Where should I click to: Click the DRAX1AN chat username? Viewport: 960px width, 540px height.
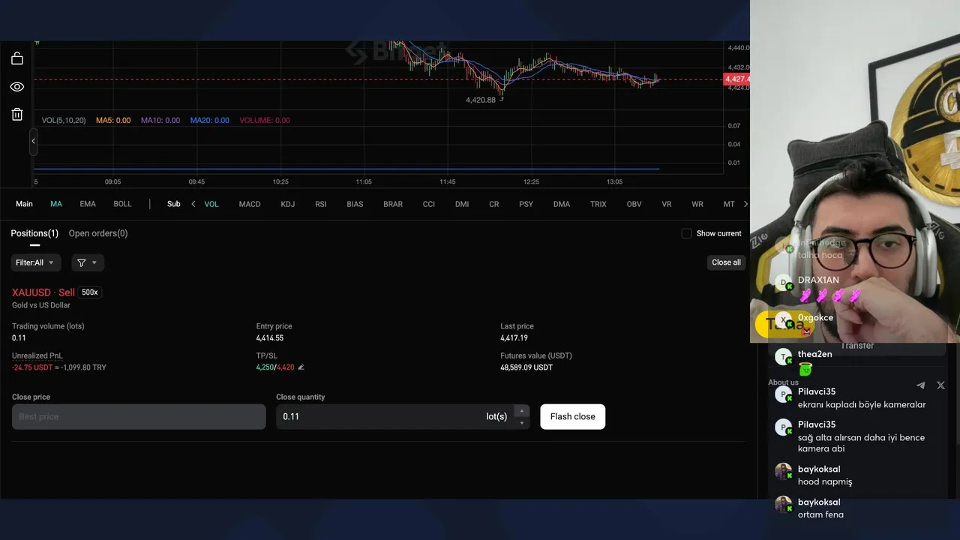(818, 280)
